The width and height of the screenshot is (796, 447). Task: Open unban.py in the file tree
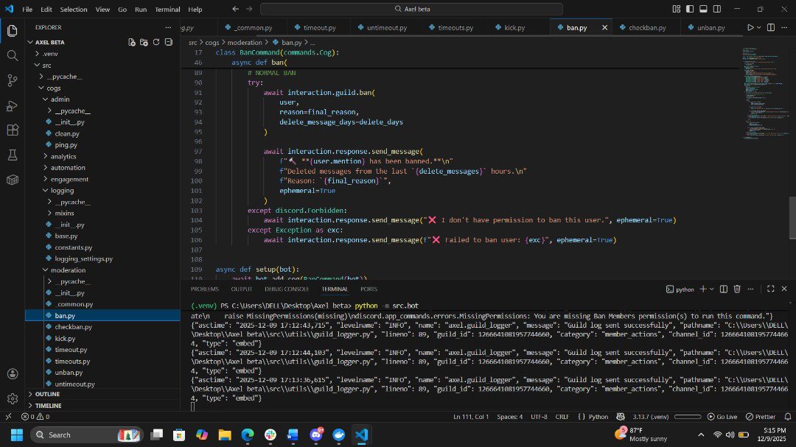click(69, 373)
